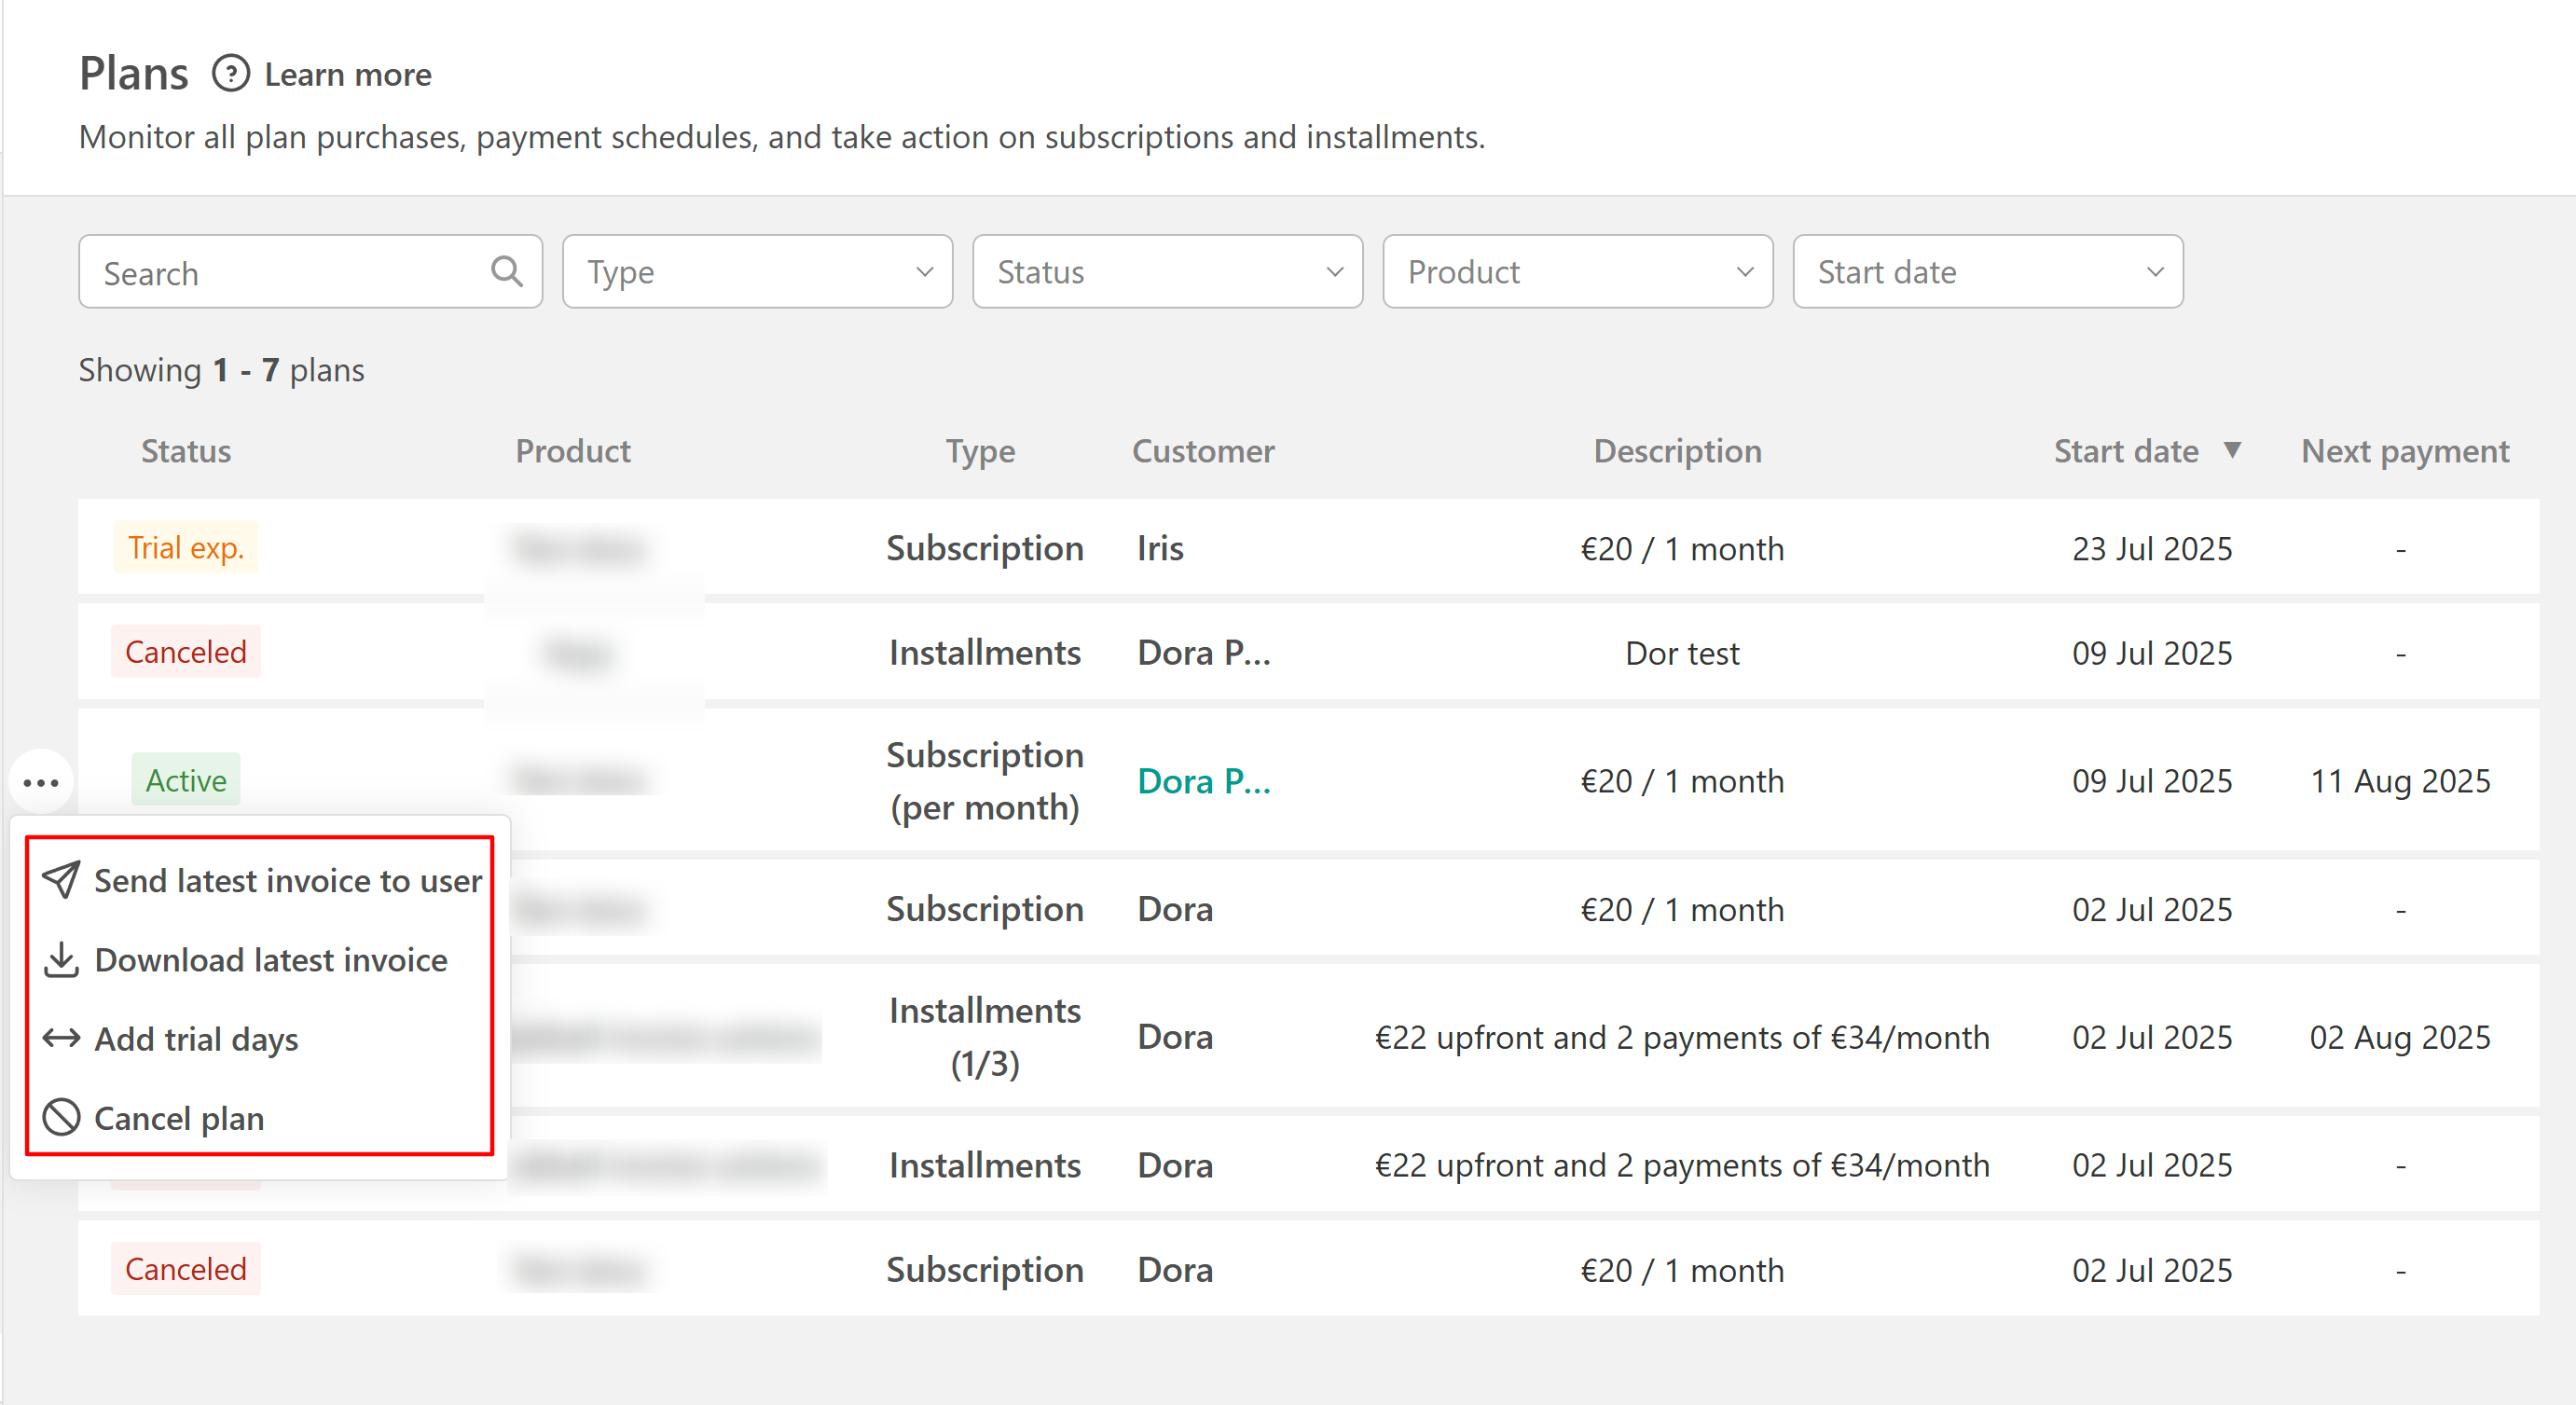Viewport: 2576px width, 1405px height.
Task: Click the Trial exp. status badge
Action: tap(186, 547)
